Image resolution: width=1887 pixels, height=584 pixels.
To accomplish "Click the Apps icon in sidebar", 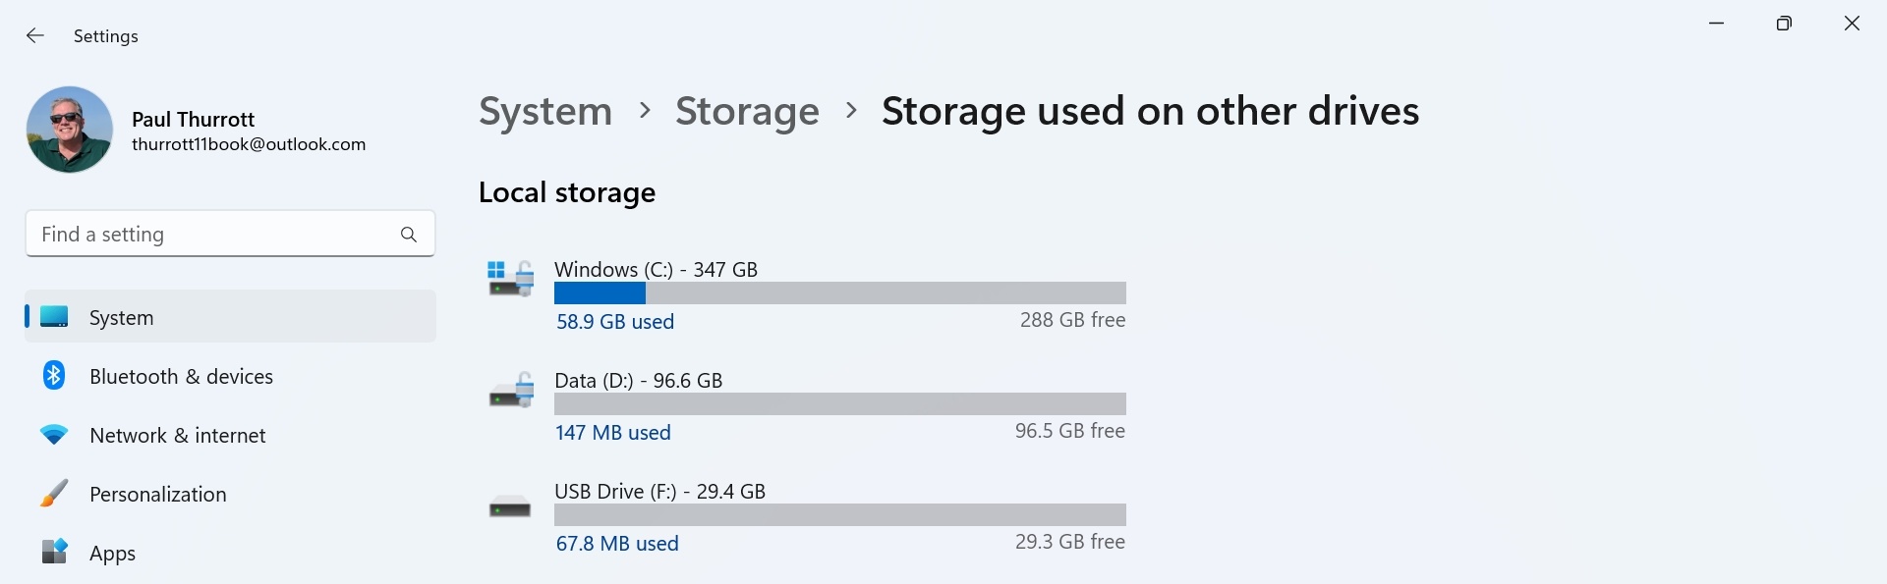I will coord(54,553).
